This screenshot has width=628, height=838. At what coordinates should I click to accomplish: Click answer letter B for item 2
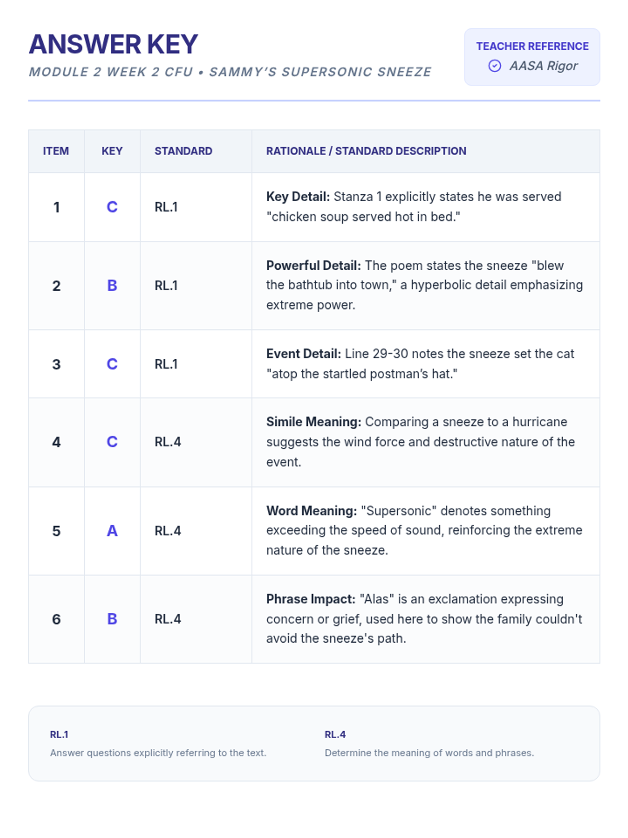click(112, 285)
